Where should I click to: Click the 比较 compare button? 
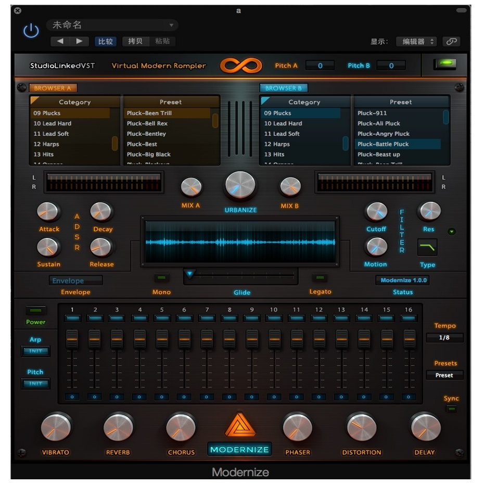tap(106, 41)
